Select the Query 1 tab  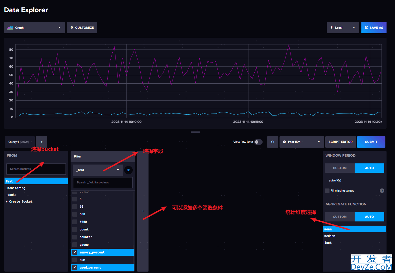20,142
